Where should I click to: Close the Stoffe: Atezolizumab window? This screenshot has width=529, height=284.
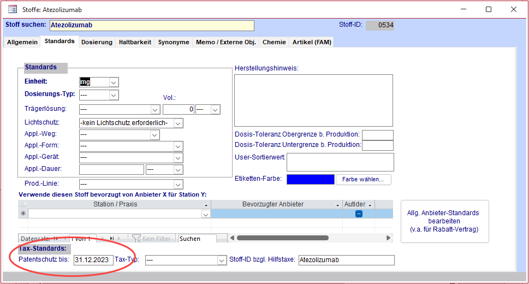[x=514, y=9]
